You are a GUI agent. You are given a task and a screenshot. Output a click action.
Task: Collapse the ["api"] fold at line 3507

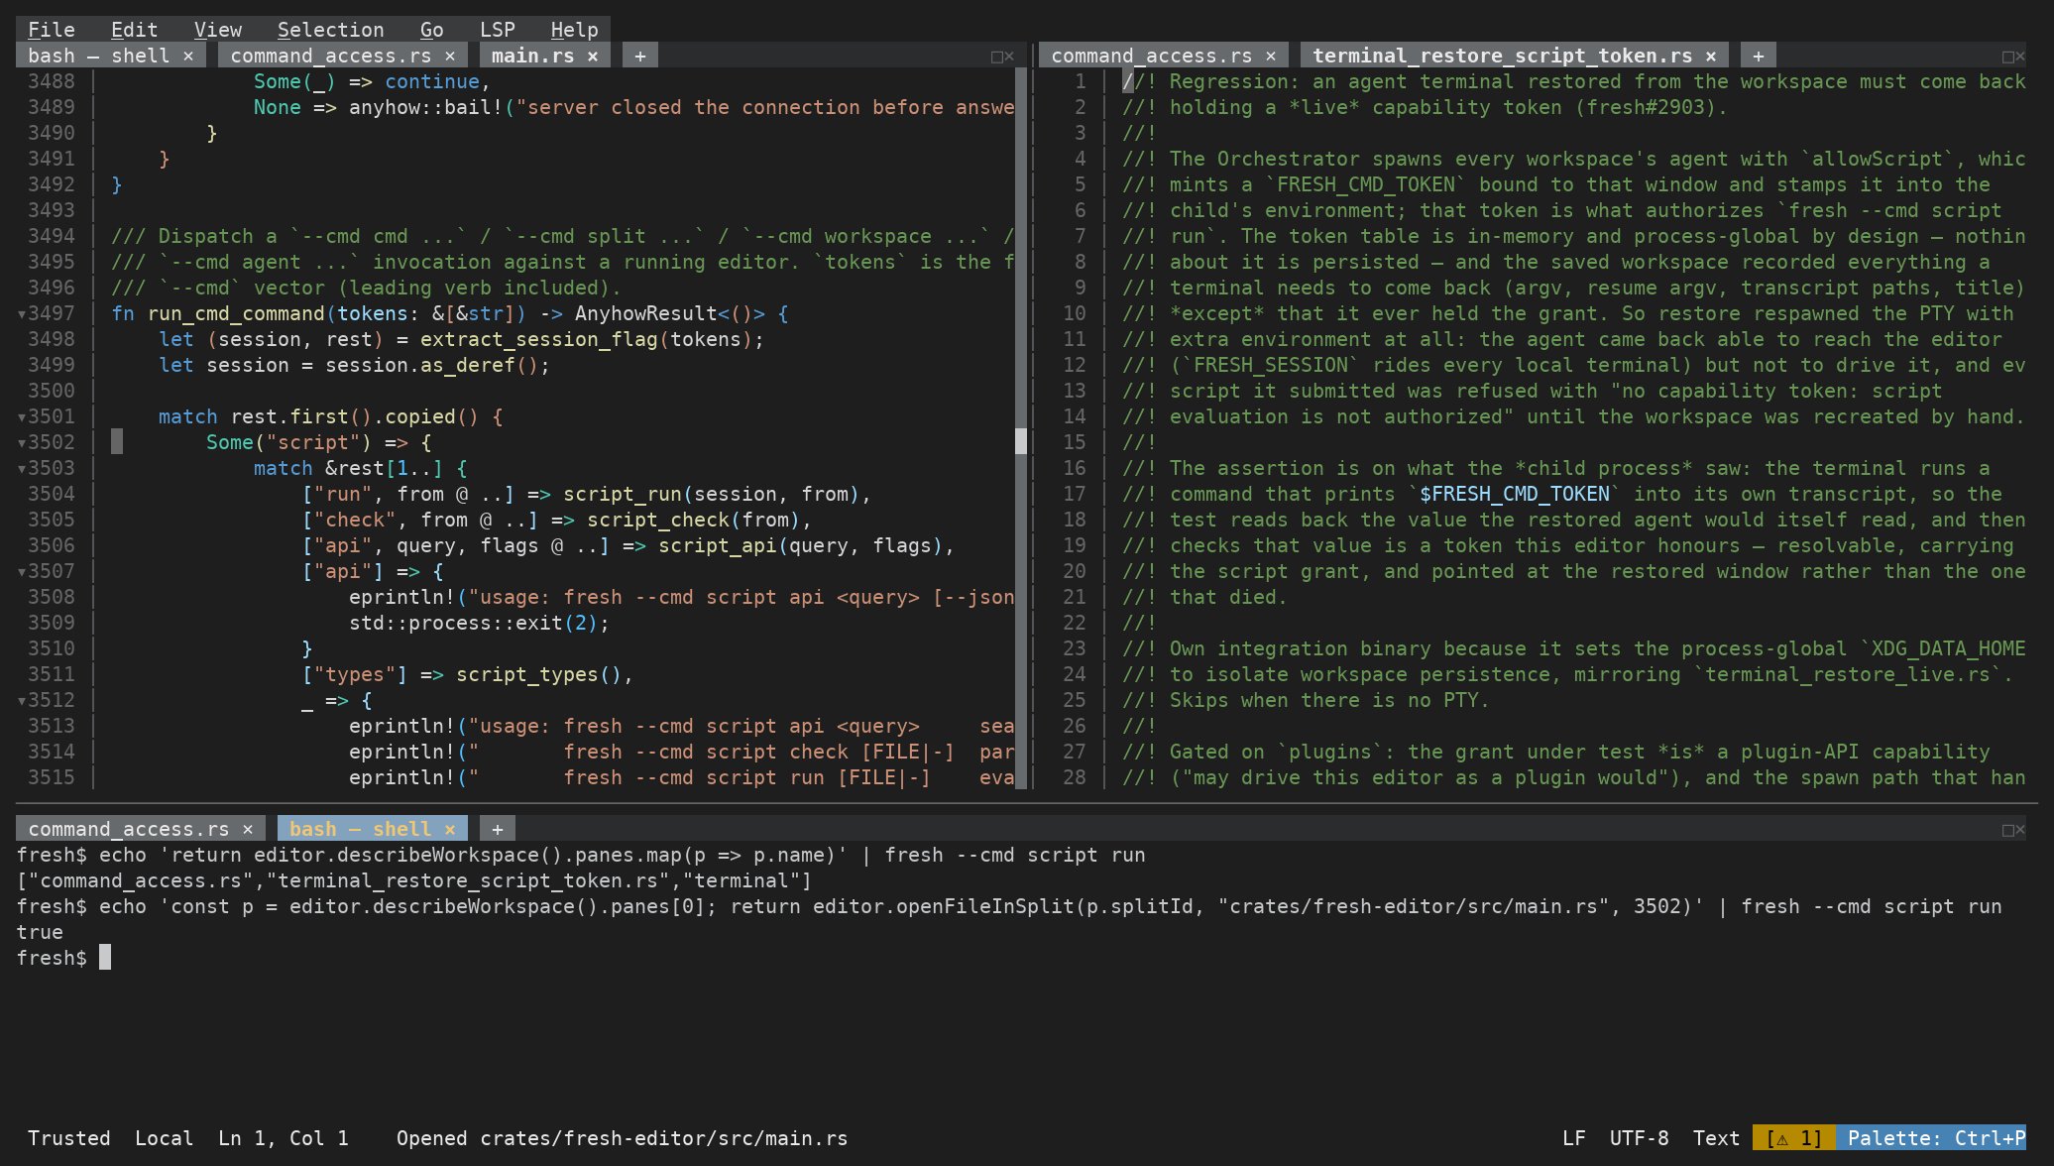(22, 572)
